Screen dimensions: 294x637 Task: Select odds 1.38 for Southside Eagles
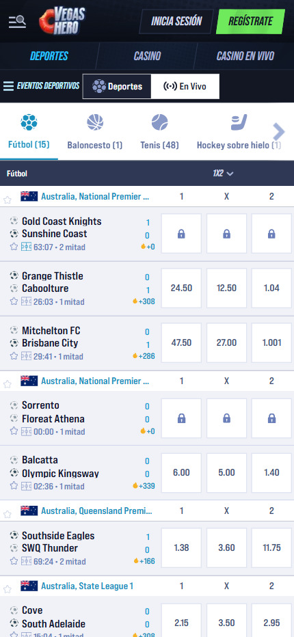tap(181, 547)
